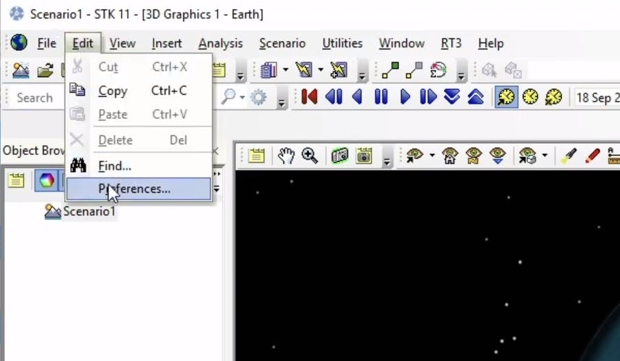This screenshot has width=620, height=361.
Task: Click the access tool lightning icon
Action: (x=303, y=70)
